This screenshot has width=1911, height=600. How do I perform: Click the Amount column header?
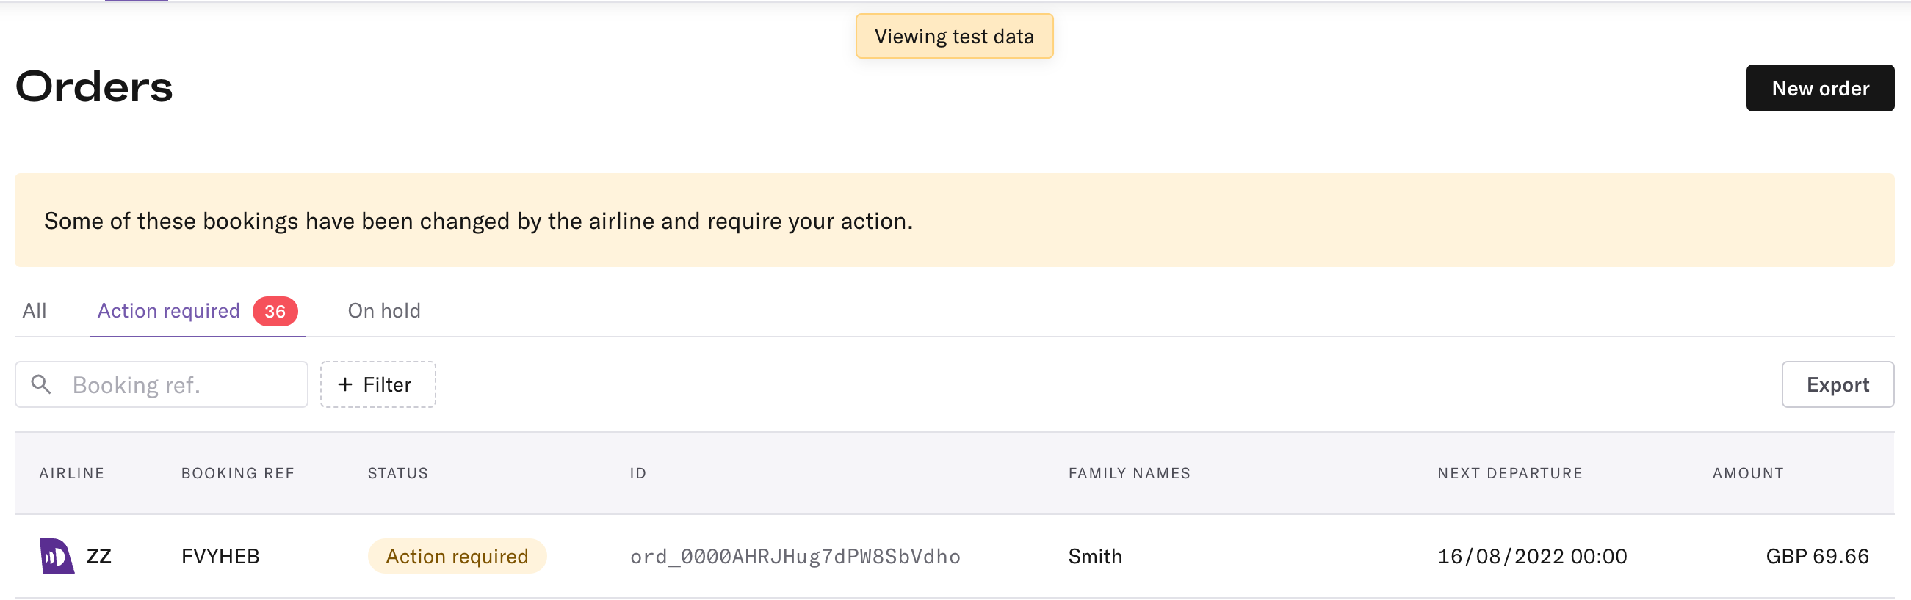1748,473
